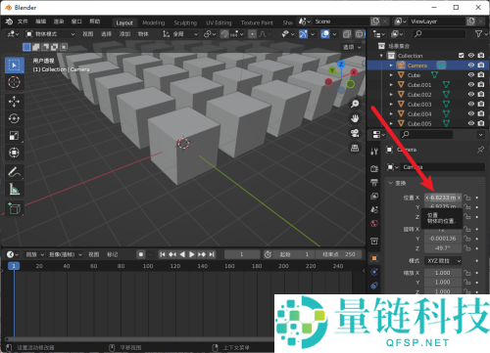Screen dimensions: 490x353
Task: Select the Annotate pencil tool
Action: [14, 172]
